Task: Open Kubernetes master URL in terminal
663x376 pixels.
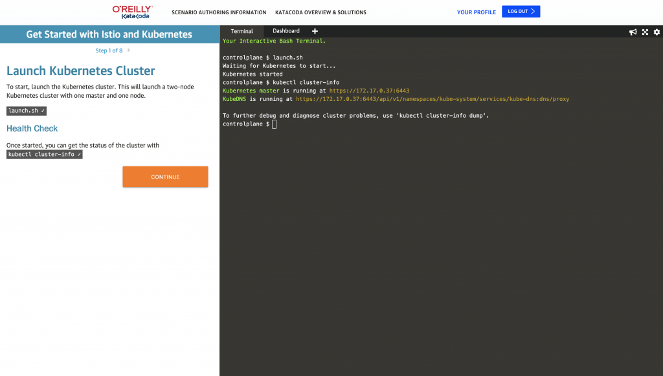Action: click(x=369, y=91)
